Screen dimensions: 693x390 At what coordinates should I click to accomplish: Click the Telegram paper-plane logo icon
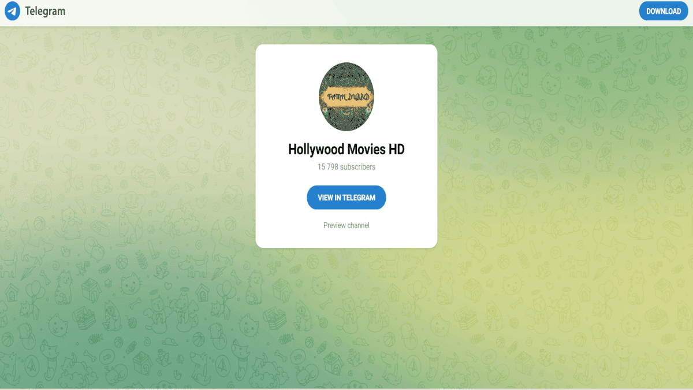(12, 12)
